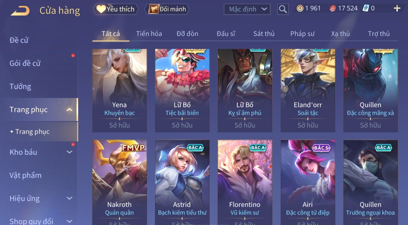
Task: Click the blue voucher currency icon
Action: (x=366, y=8)
